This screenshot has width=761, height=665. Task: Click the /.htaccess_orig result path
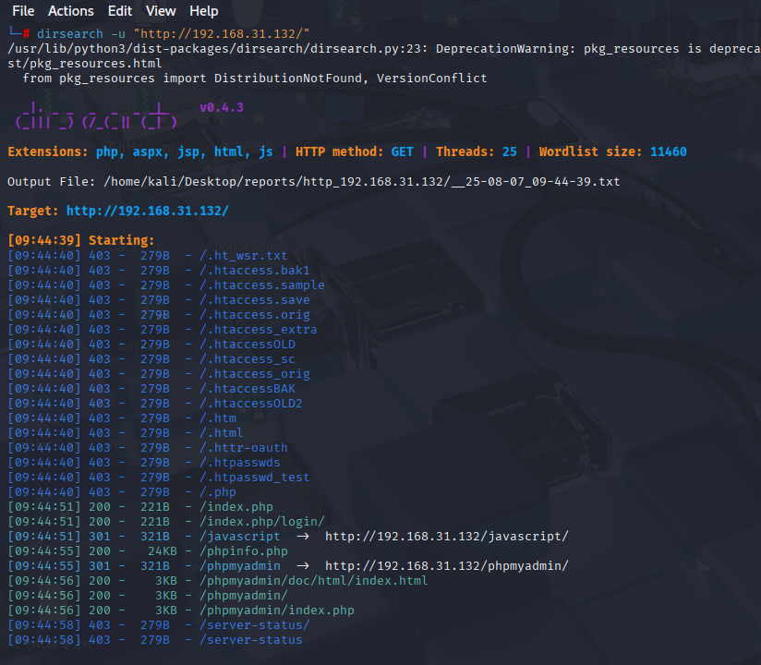coord(255,374)
